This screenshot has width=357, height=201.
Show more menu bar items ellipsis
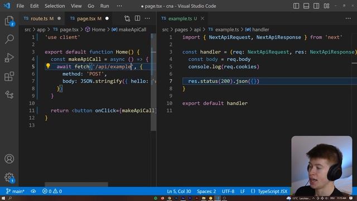tap(119, 6)
